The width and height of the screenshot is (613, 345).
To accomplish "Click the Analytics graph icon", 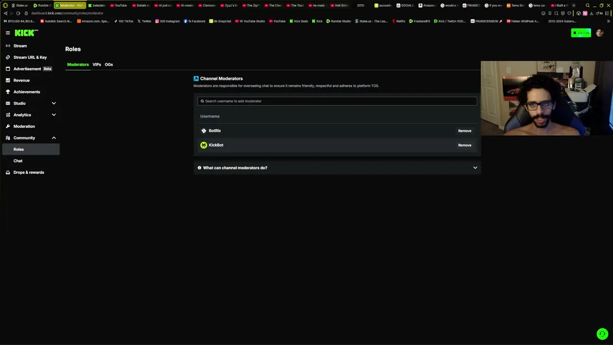I will coord(8,115).
